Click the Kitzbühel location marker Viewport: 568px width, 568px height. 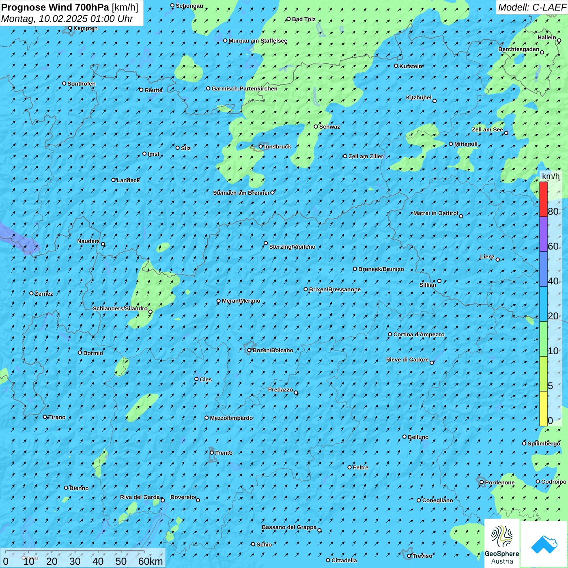pyautogui.click(x=435, y=101)
